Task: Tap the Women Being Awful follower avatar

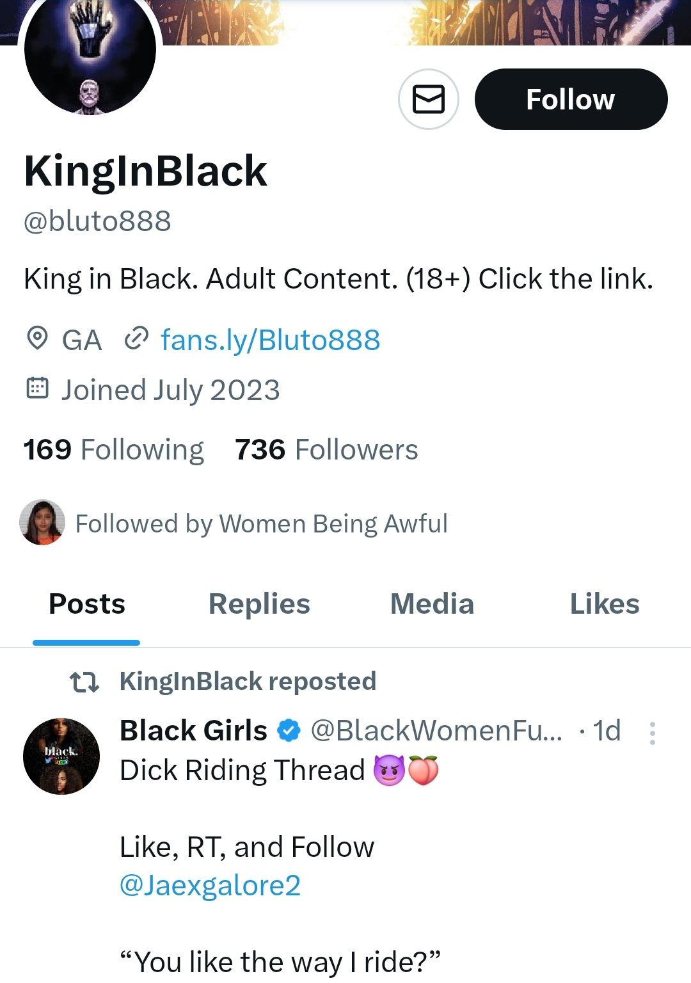Action: [x=42, y=522]
